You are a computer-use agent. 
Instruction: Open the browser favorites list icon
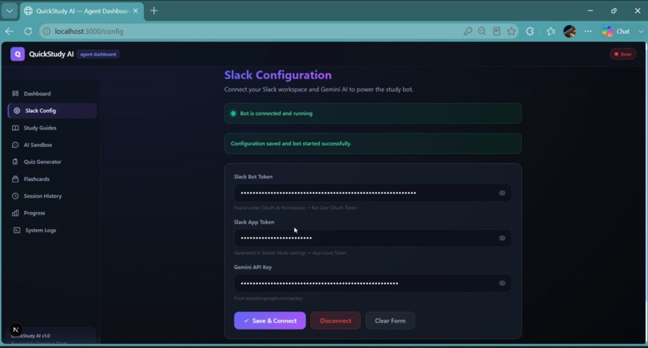click(551, 31)
